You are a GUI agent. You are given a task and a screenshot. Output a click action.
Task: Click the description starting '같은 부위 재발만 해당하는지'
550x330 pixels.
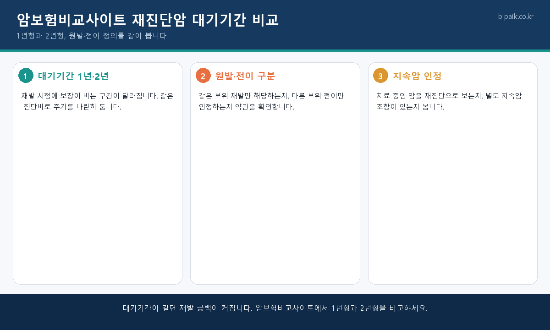coord(271,101)
